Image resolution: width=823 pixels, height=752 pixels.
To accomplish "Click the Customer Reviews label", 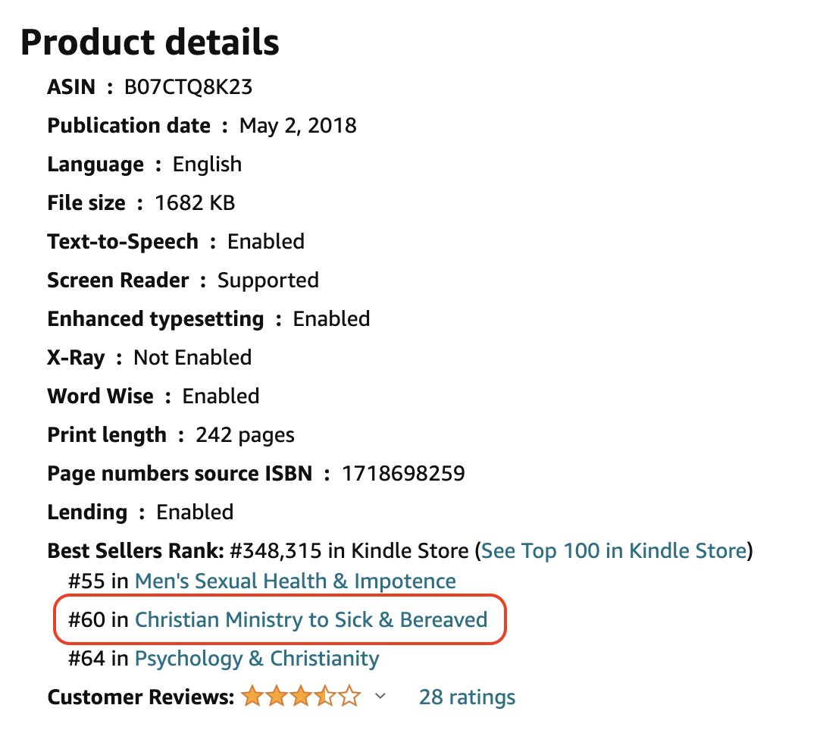I will pos(141,697).
